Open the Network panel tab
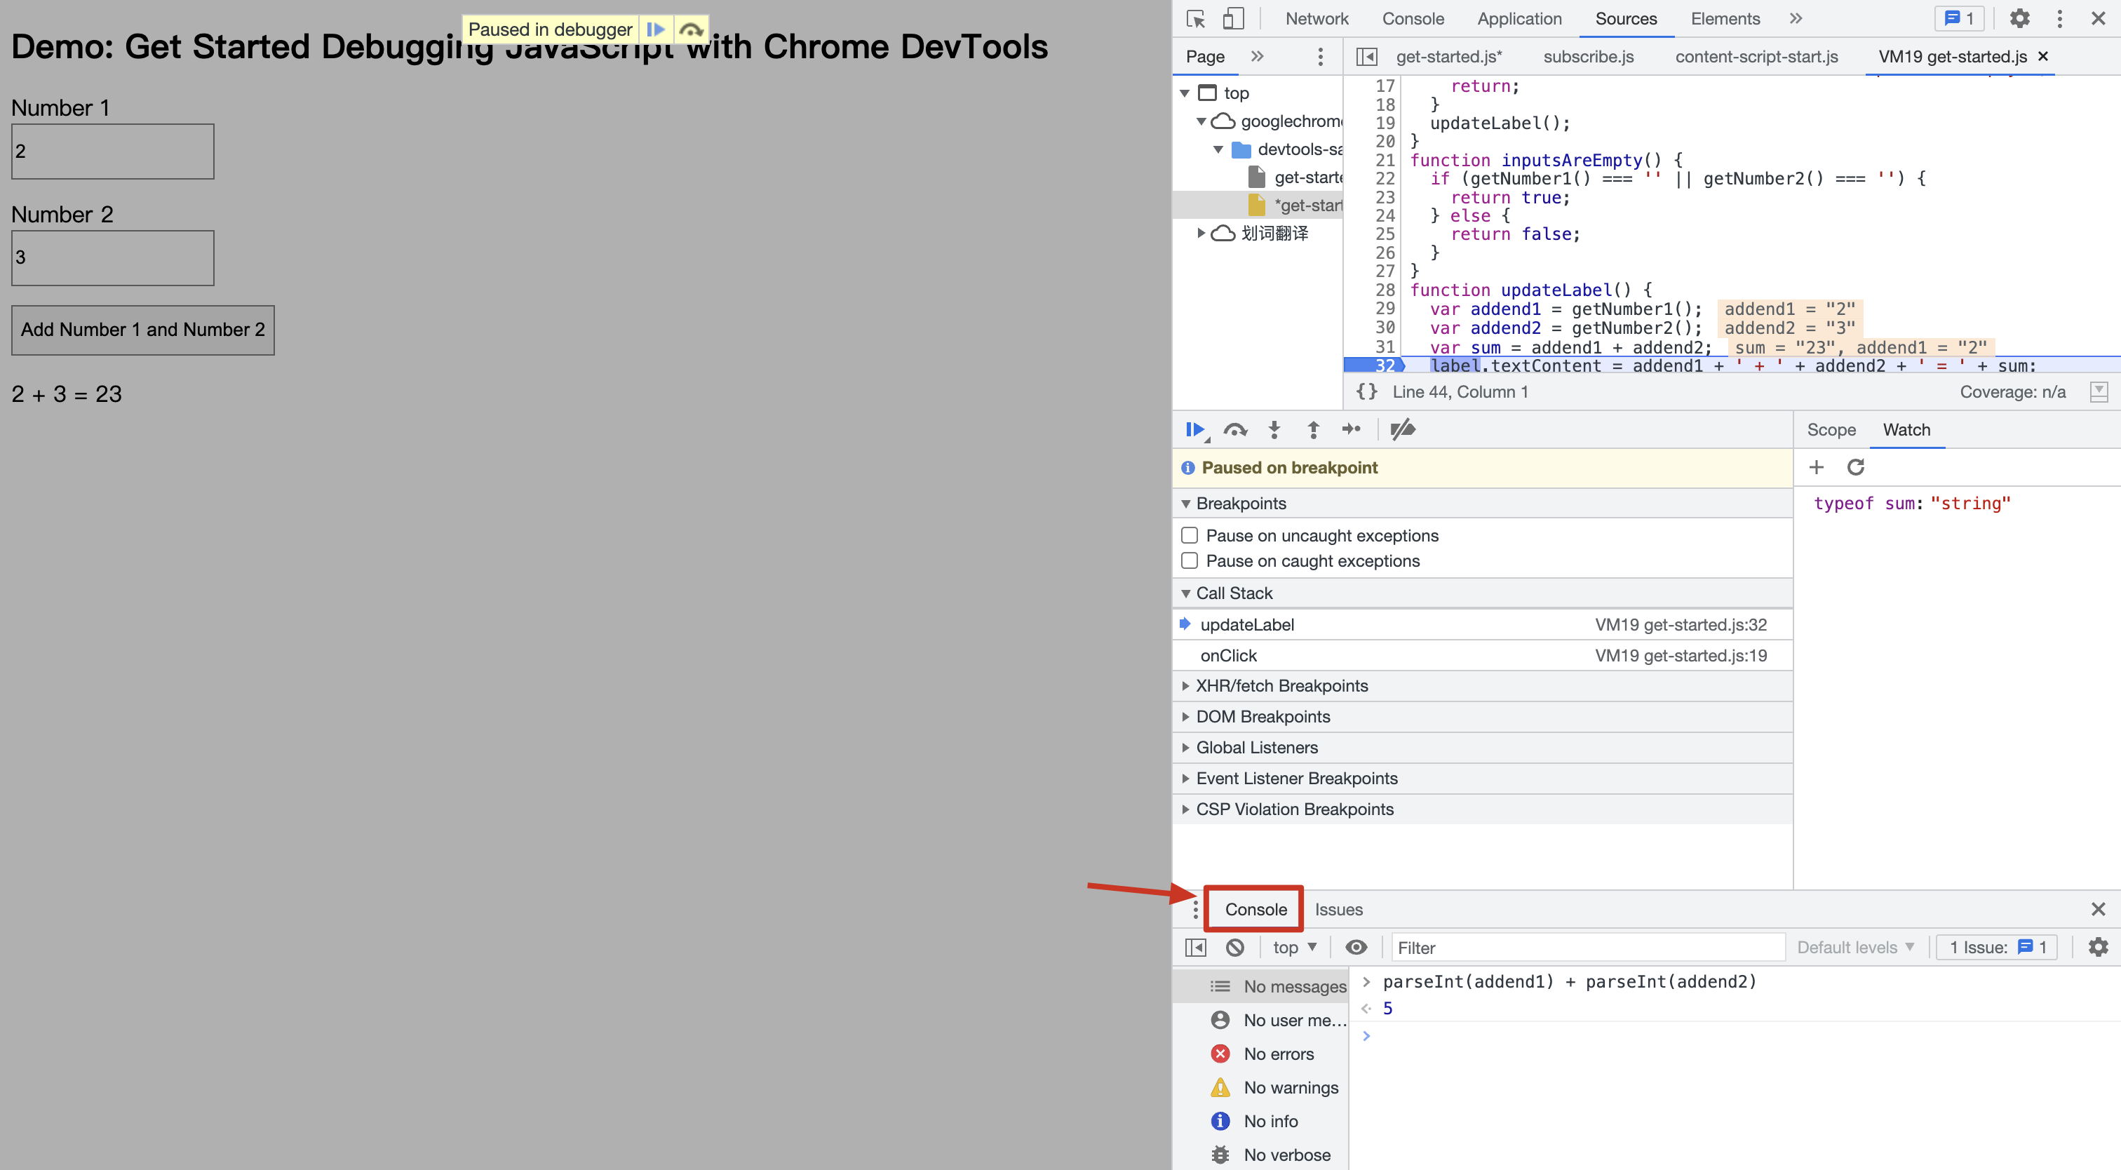Image resolution: width=2121 pixels, height=1170 pixels. point(1317,18)
